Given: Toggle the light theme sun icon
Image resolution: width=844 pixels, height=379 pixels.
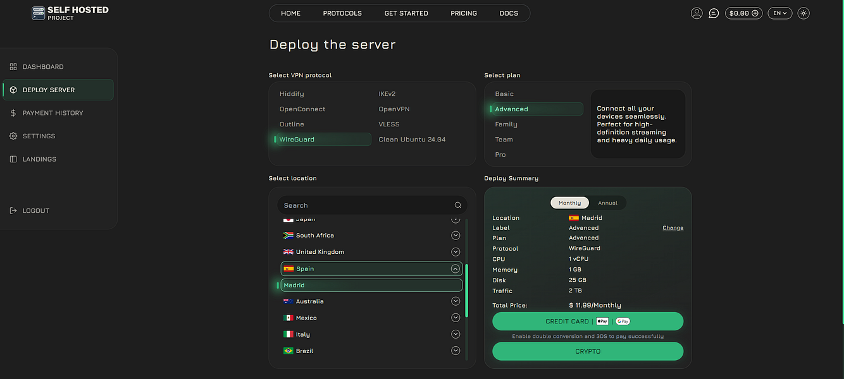Looking at the screenshot, I should point(804,13).
